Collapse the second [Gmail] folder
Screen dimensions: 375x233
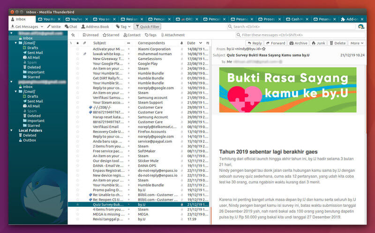(16, 91)
